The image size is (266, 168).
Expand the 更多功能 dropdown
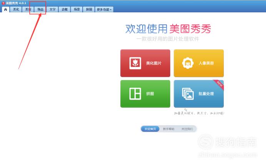(104, 10)
